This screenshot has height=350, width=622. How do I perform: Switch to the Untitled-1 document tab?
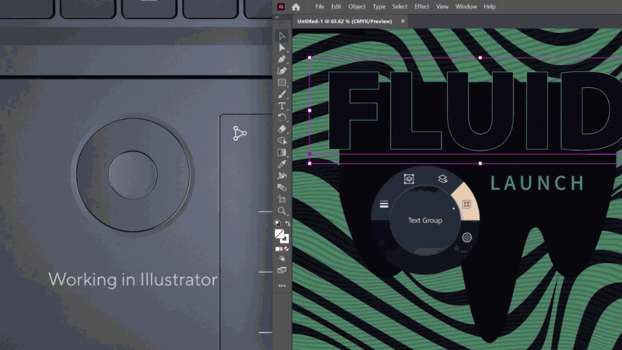click(x=344, y=22)
